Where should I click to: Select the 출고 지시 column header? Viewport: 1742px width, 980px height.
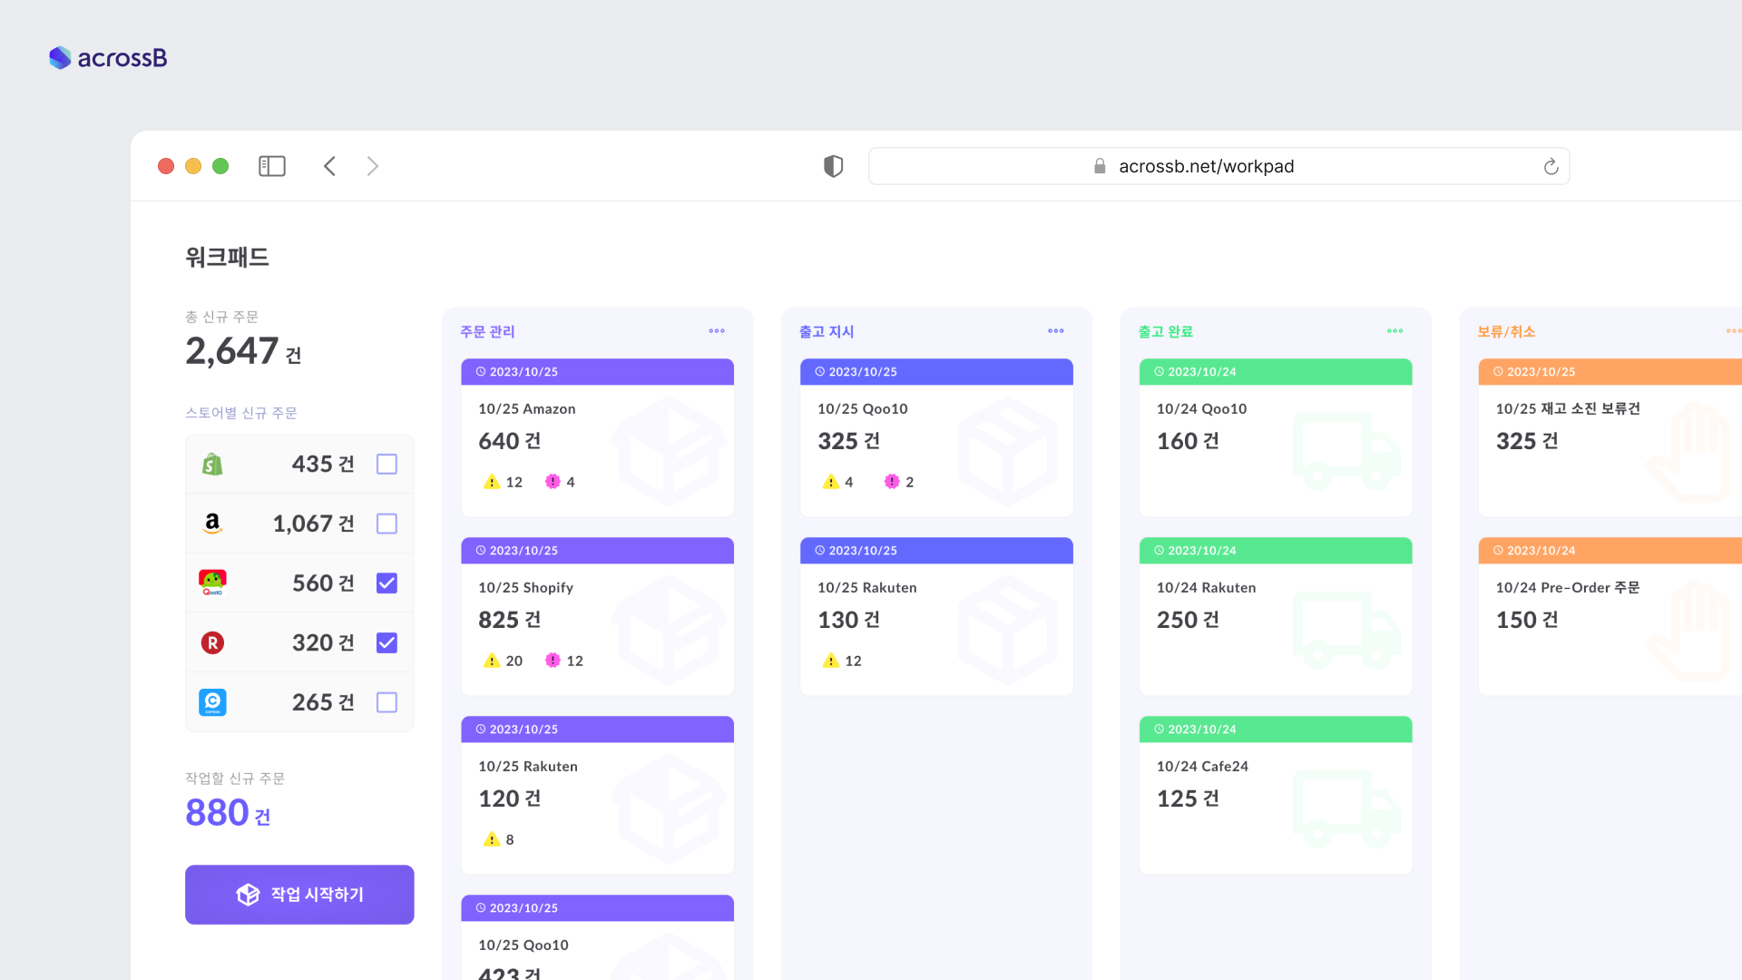coord(827,331)
